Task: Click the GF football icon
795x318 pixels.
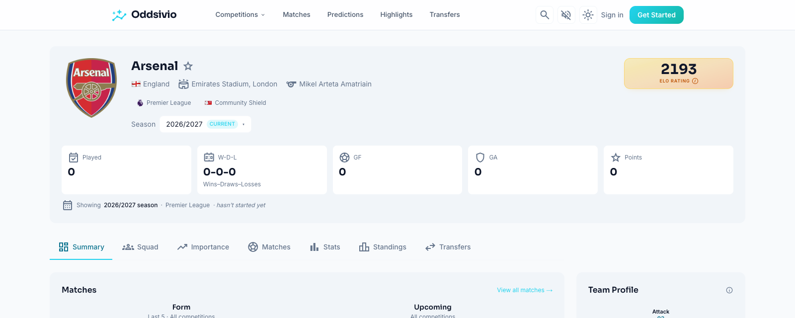Action: click(x=344, y=158)
